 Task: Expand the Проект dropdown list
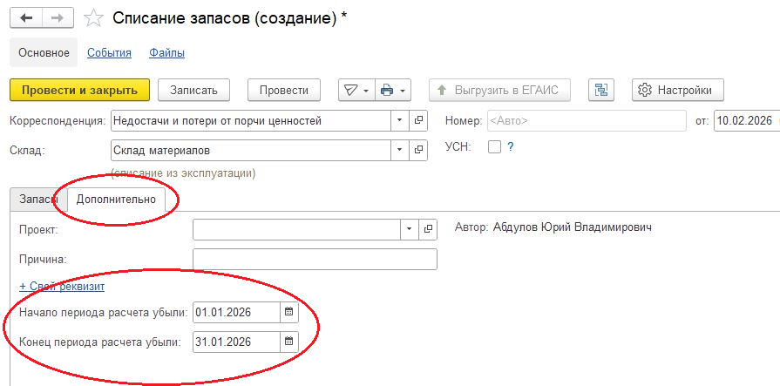(409, 229)
